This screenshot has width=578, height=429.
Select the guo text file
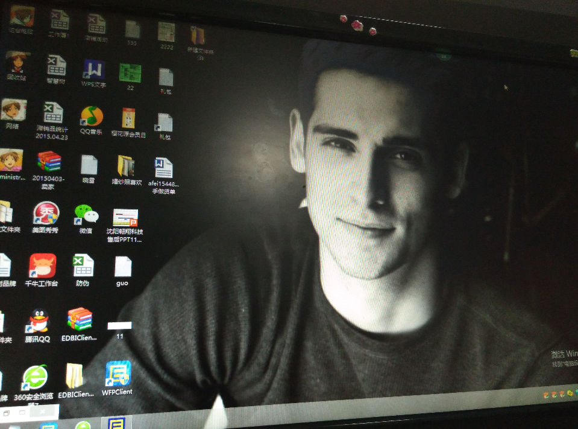tap(122, 267)
